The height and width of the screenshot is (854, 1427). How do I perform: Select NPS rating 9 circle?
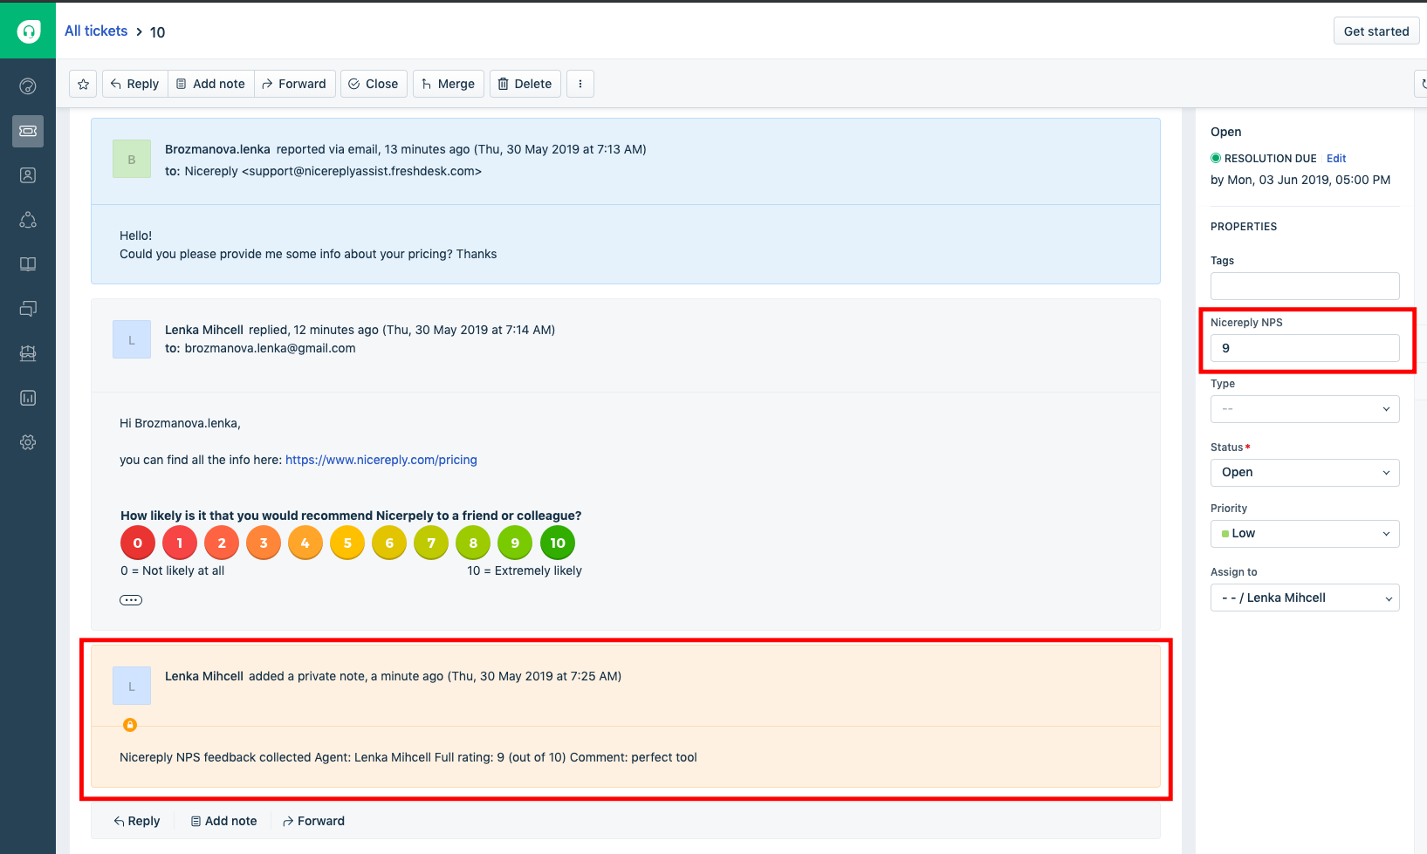coord(515,543)
